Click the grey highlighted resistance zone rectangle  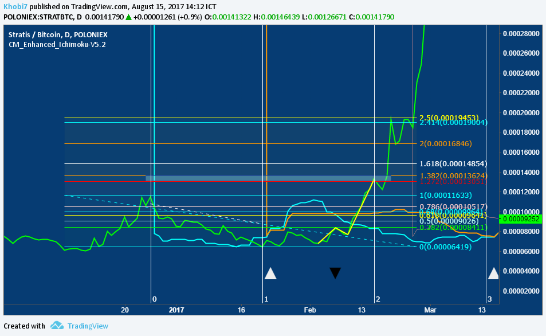pyautogui.click(x=268, y=178)
